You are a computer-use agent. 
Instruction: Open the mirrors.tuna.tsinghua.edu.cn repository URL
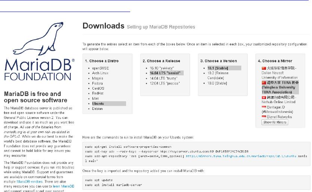(x=241, y=156)
